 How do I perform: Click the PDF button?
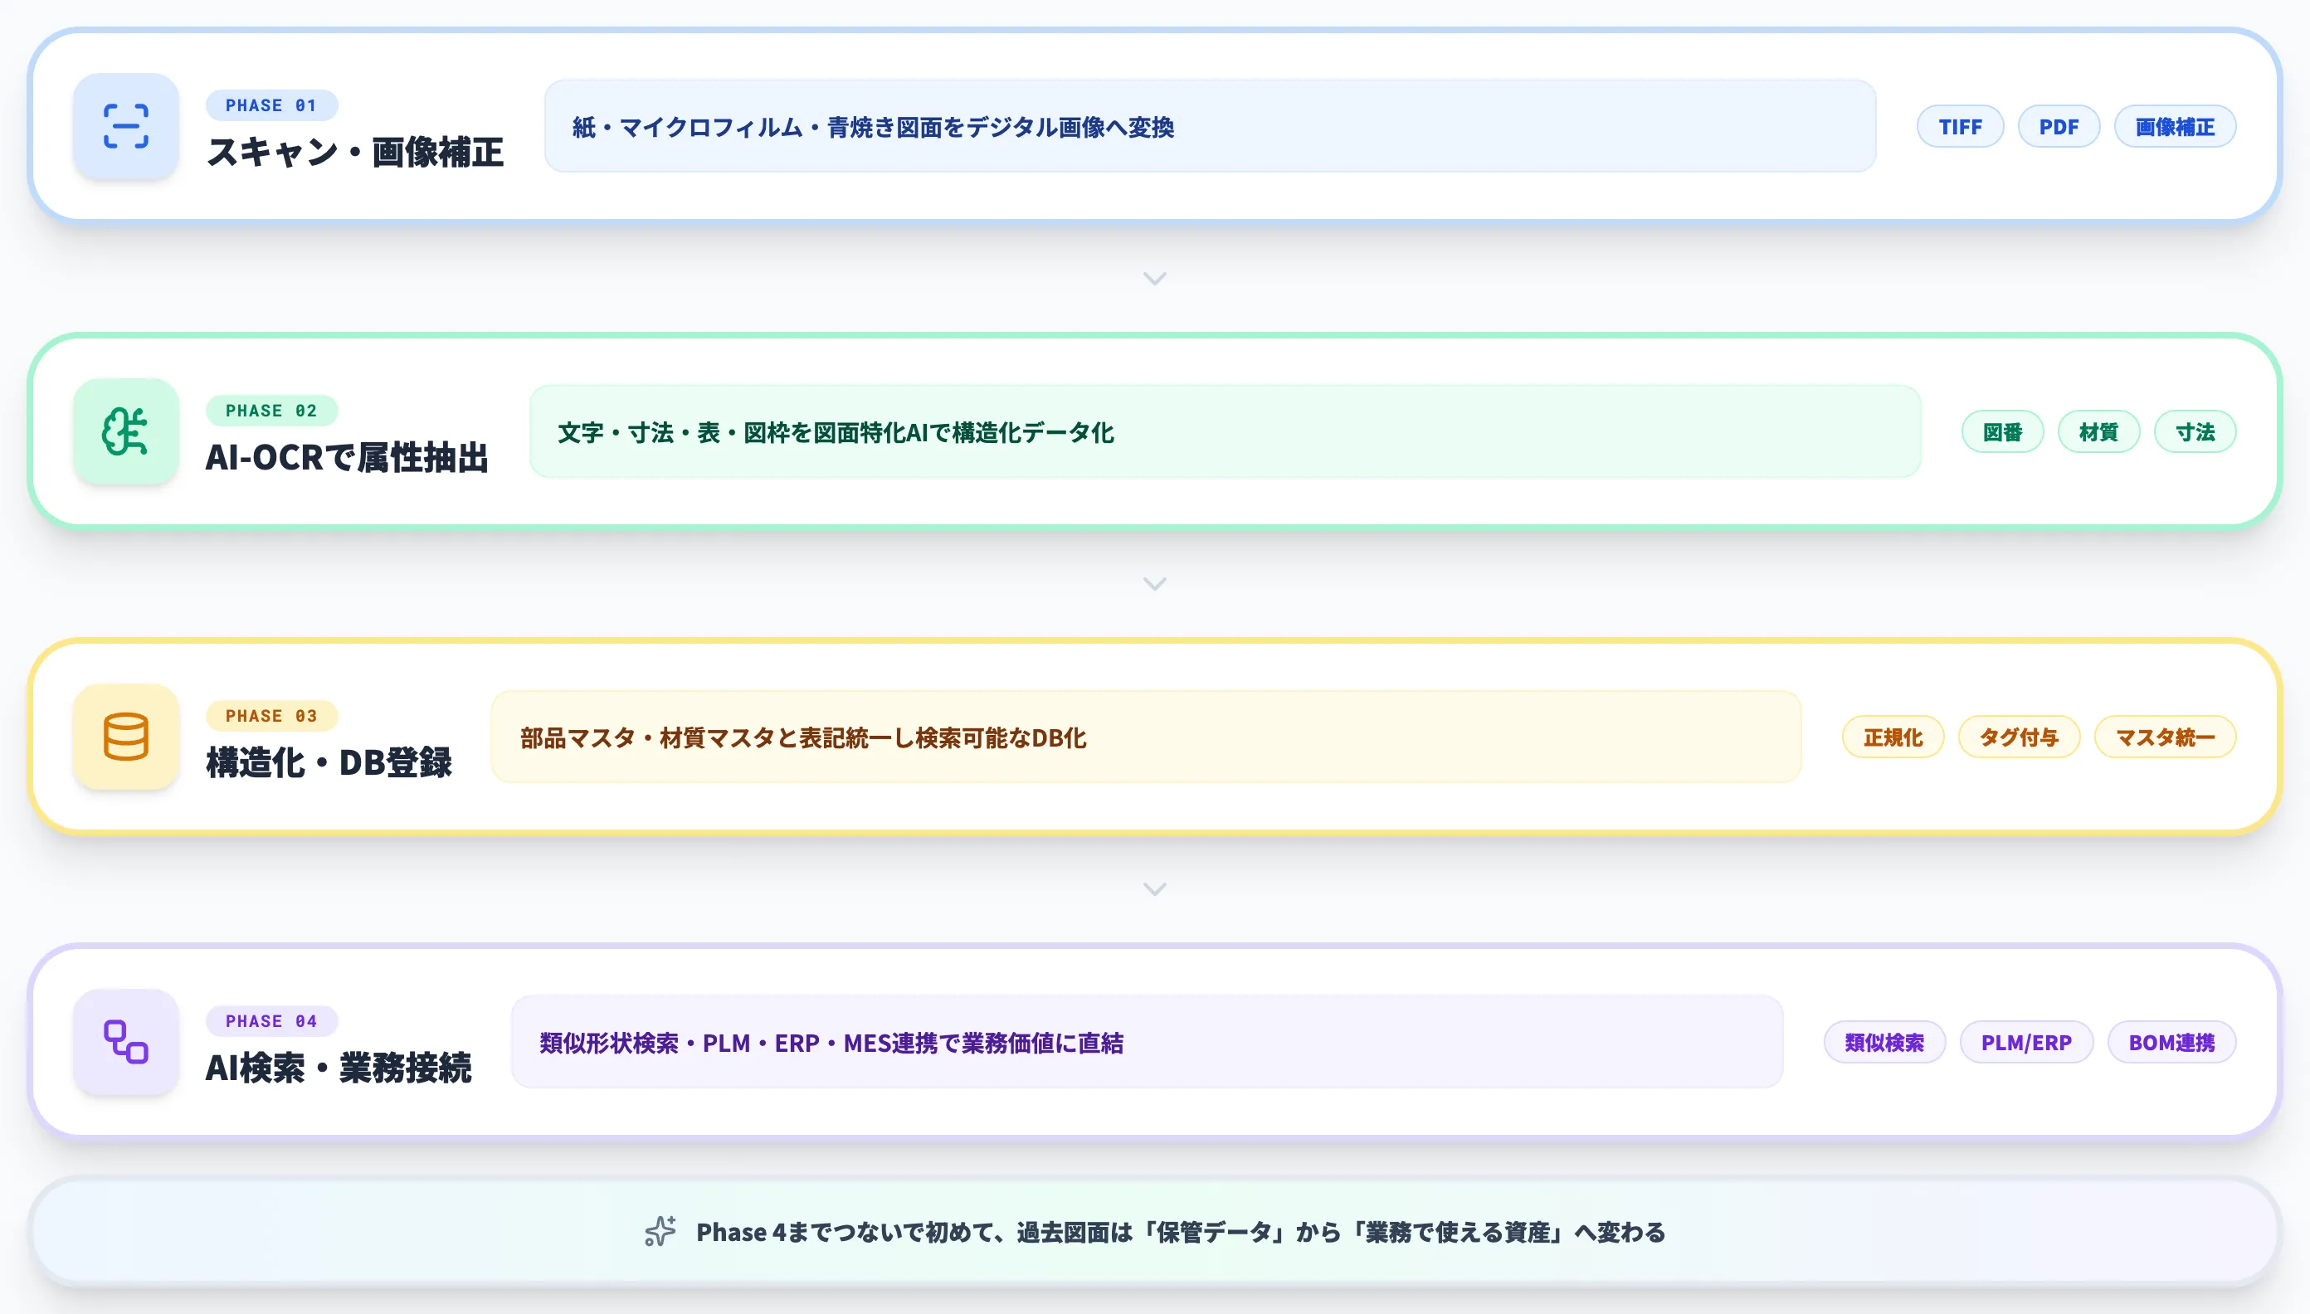[x=2059, y=126]
